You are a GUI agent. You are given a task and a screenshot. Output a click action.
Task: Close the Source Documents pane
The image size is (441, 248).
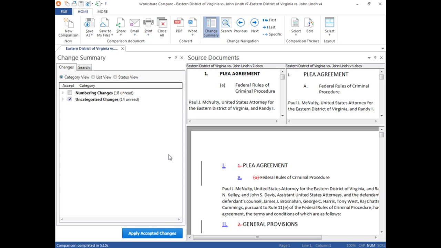click(381, 58)
